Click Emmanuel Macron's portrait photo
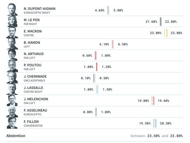190x143 pixels. [x=12, y=33]
